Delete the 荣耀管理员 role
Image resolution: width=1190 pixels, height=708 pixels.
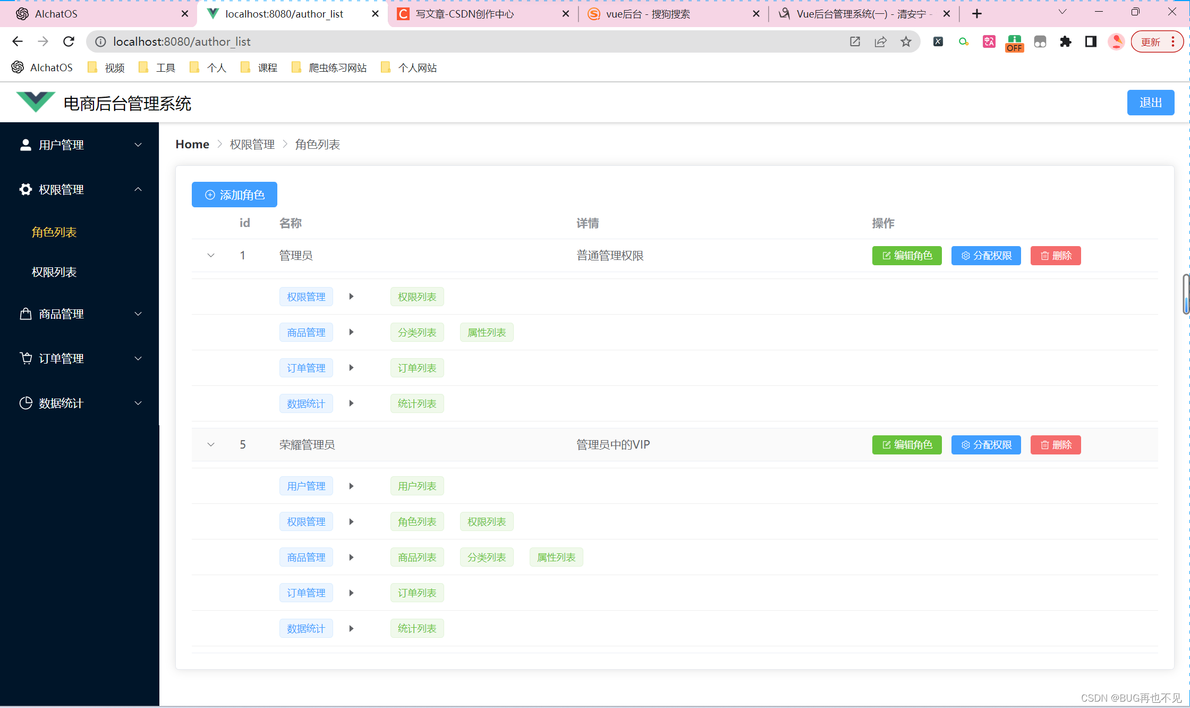click(x=1056, y=445)
